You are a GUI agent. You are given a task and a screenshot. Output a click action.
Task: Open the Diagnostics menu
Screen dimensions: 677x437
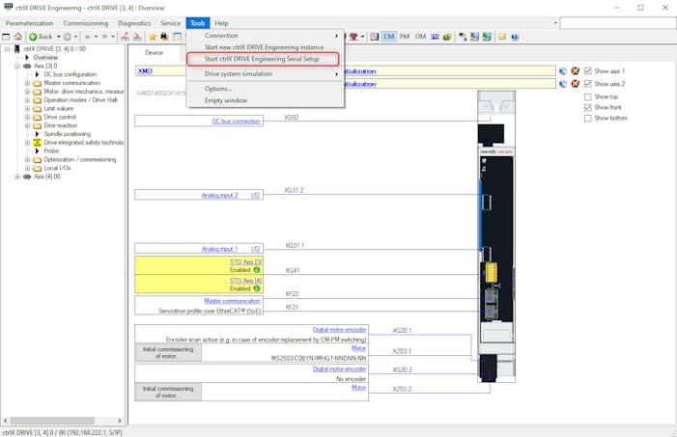pyautogui.click(x=134, y=23)
